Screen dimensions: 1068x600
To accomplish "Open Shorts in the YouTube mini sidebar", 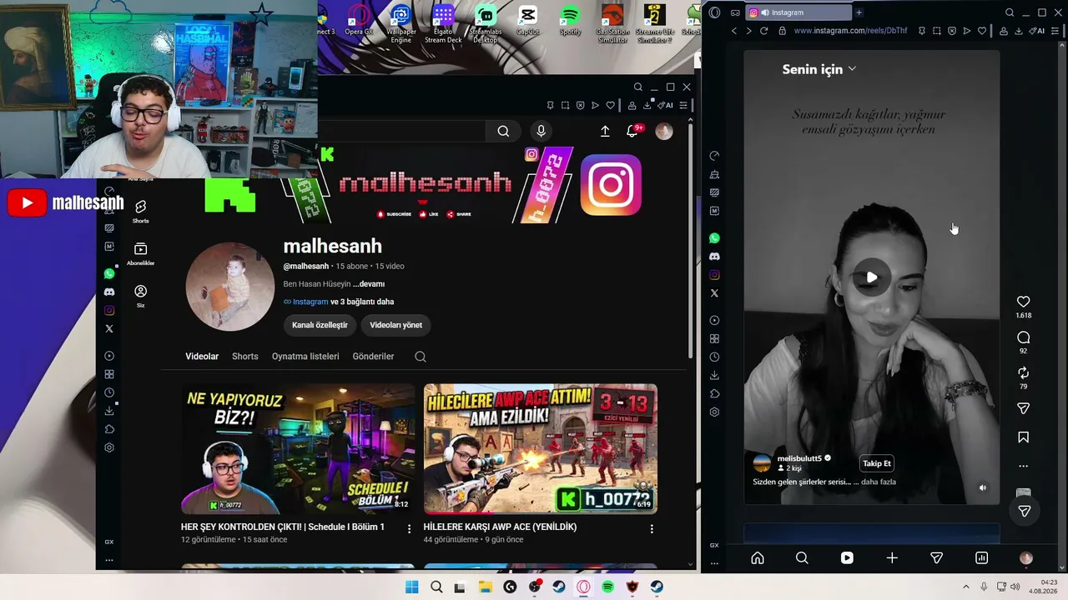I will [140, 211].
